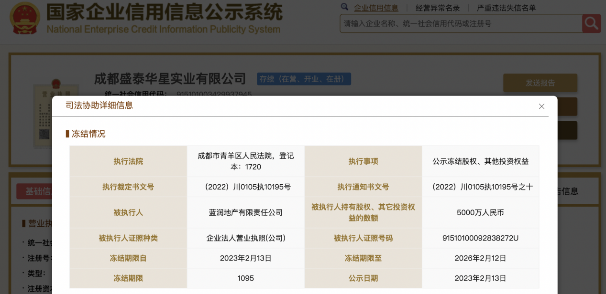
Task: Open the 企业信用信息 search option
Action: [376, 8]
